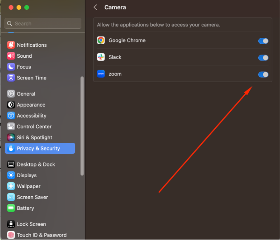Click the zoom app icon
This screenshot has height=240, width=280.
coord(101,74)
